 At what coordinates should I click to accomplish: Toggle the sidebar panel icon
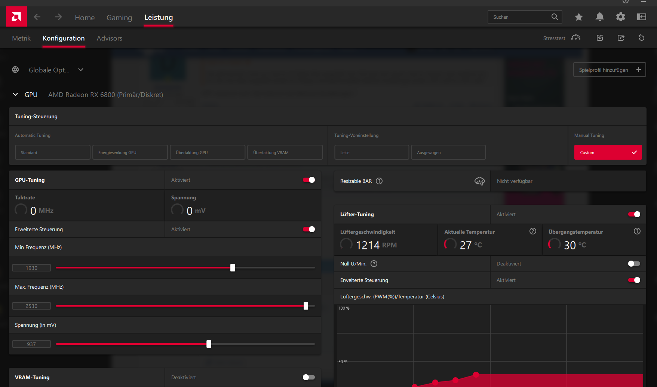(x=642, y=17)
